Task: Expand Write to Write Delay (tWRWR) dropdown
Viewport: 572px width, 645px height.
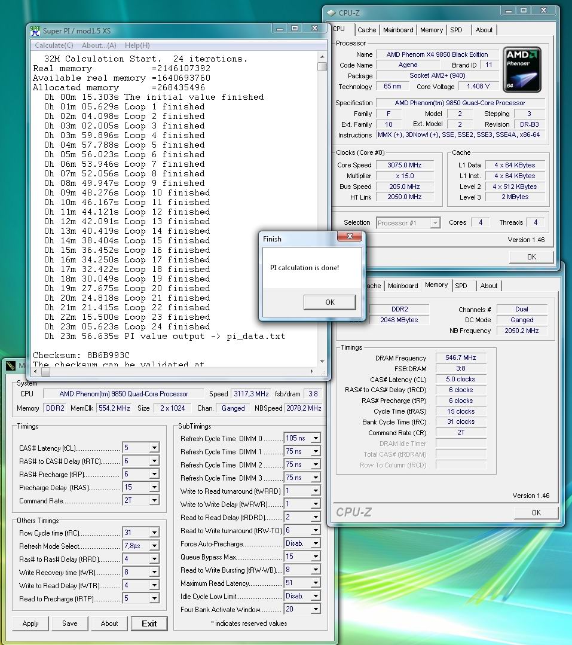Action: (316, 505)
